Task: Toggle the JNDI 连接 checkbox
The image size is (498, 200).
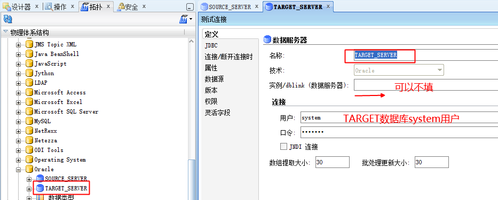Action: [x=283, y=147]
